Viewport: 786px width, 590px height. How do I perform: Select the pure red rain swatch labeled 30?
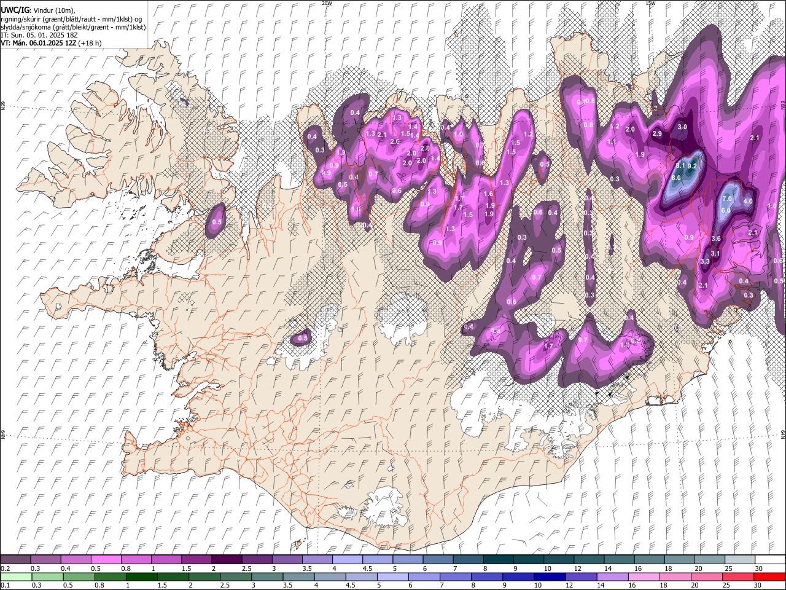coord(769,576)
